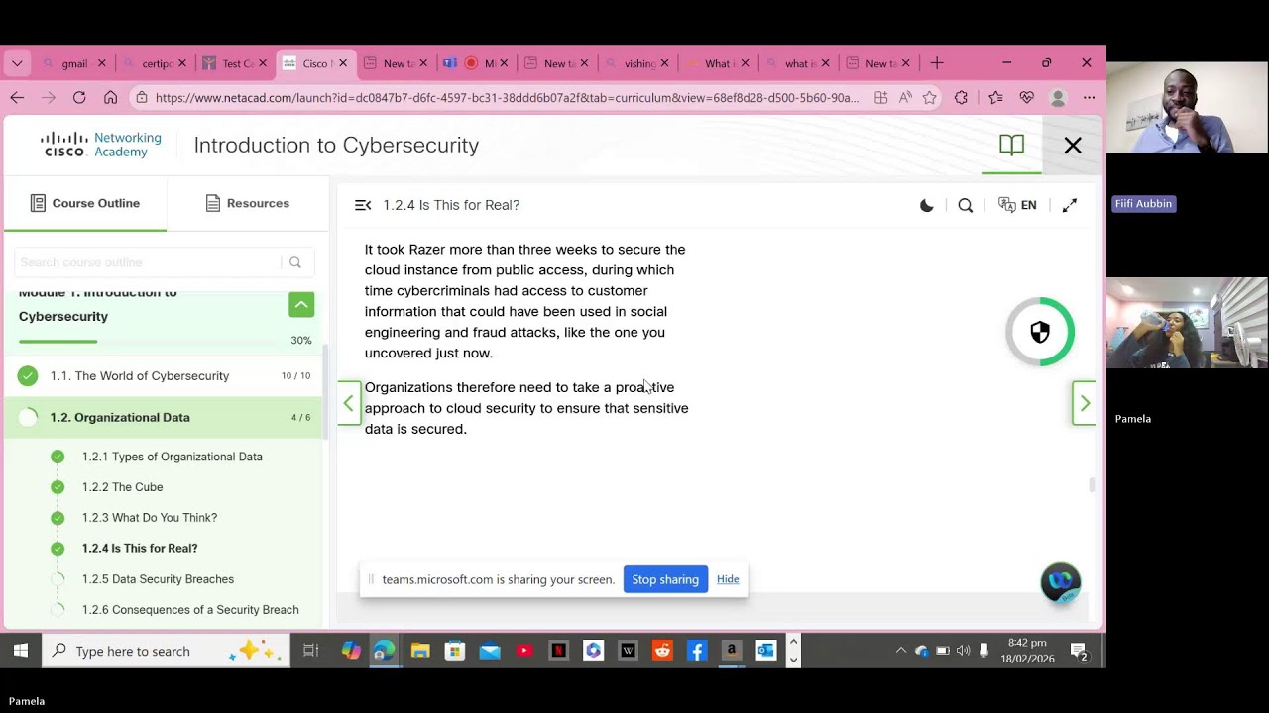
Task: Open 1.2.5 Data Security Breaches
Action: 159,579
